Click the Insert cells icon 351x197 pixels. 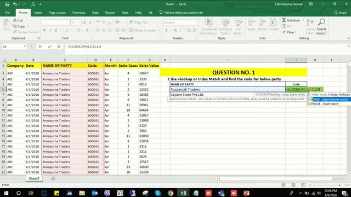[x=251, y=22]
